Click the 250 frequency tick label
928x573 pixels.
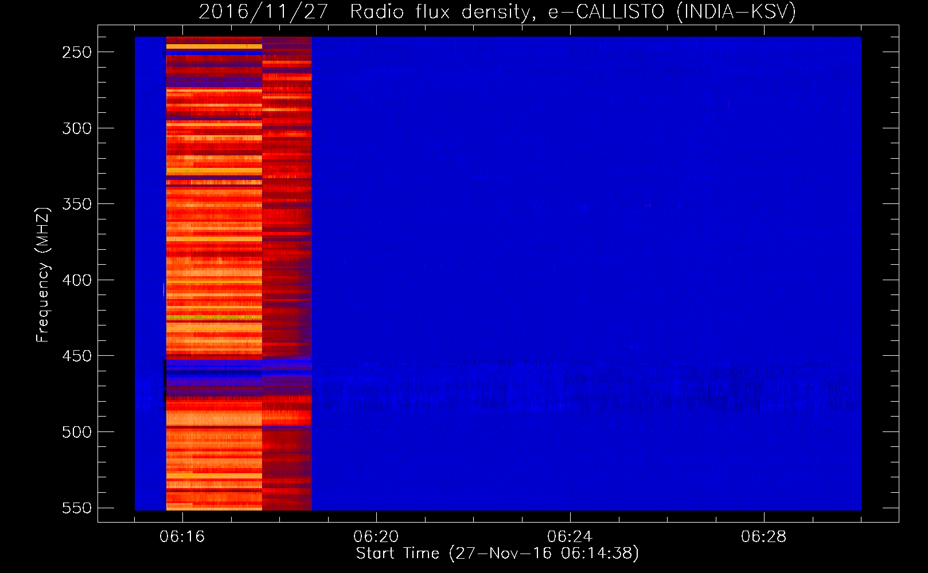(77, 52)
